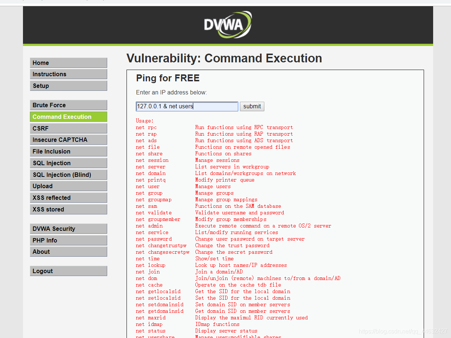This screenshot has width=451, height=338.
Task: Select the 'net ads' output line
Action: (214, 140)
